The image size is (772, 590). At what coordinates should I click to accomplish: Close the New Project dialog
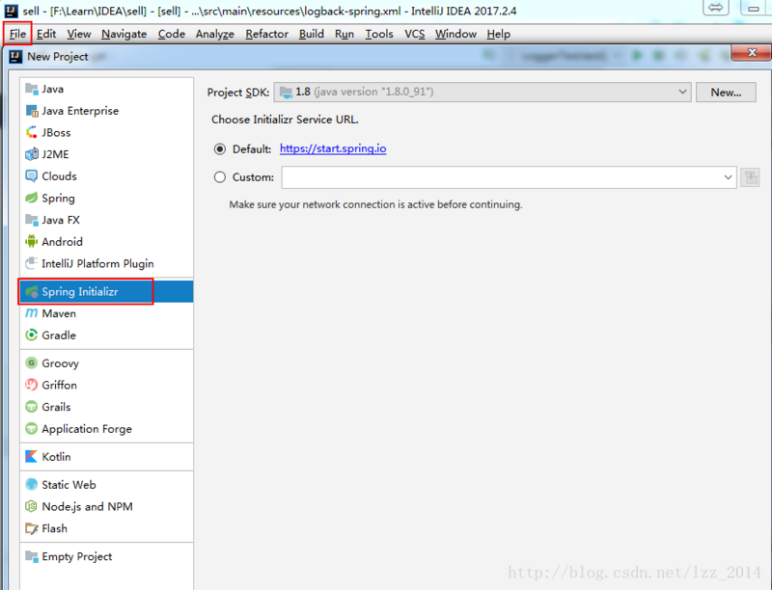(752, 53)
